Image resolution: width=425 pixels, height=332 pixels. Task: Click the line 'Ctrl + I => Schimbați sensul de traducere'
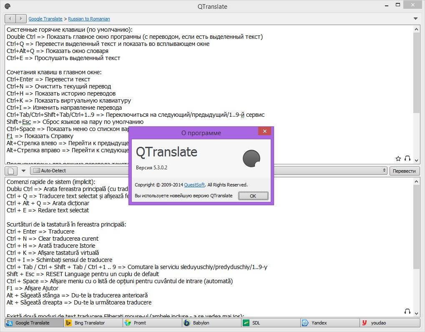click(x=59, y=260)
